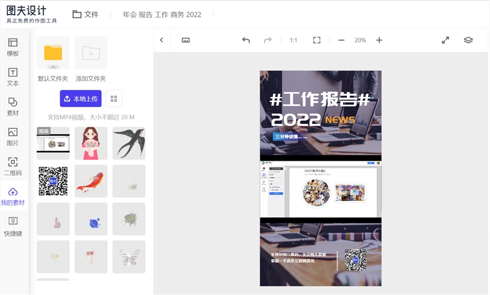This screenshot has height=295, width=490.
Task: Open the 模板 templates tab
Action: [13, 47]
